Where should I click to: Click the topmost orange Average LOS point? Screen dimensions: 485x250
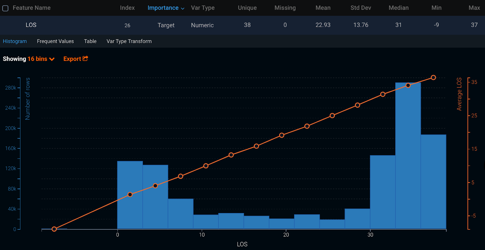(x=433, y=78)
